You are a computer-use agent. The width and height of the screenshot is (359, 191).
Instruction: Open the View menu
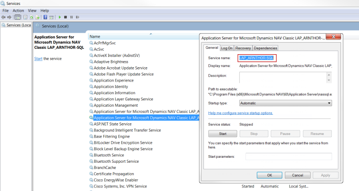(32, 10)
